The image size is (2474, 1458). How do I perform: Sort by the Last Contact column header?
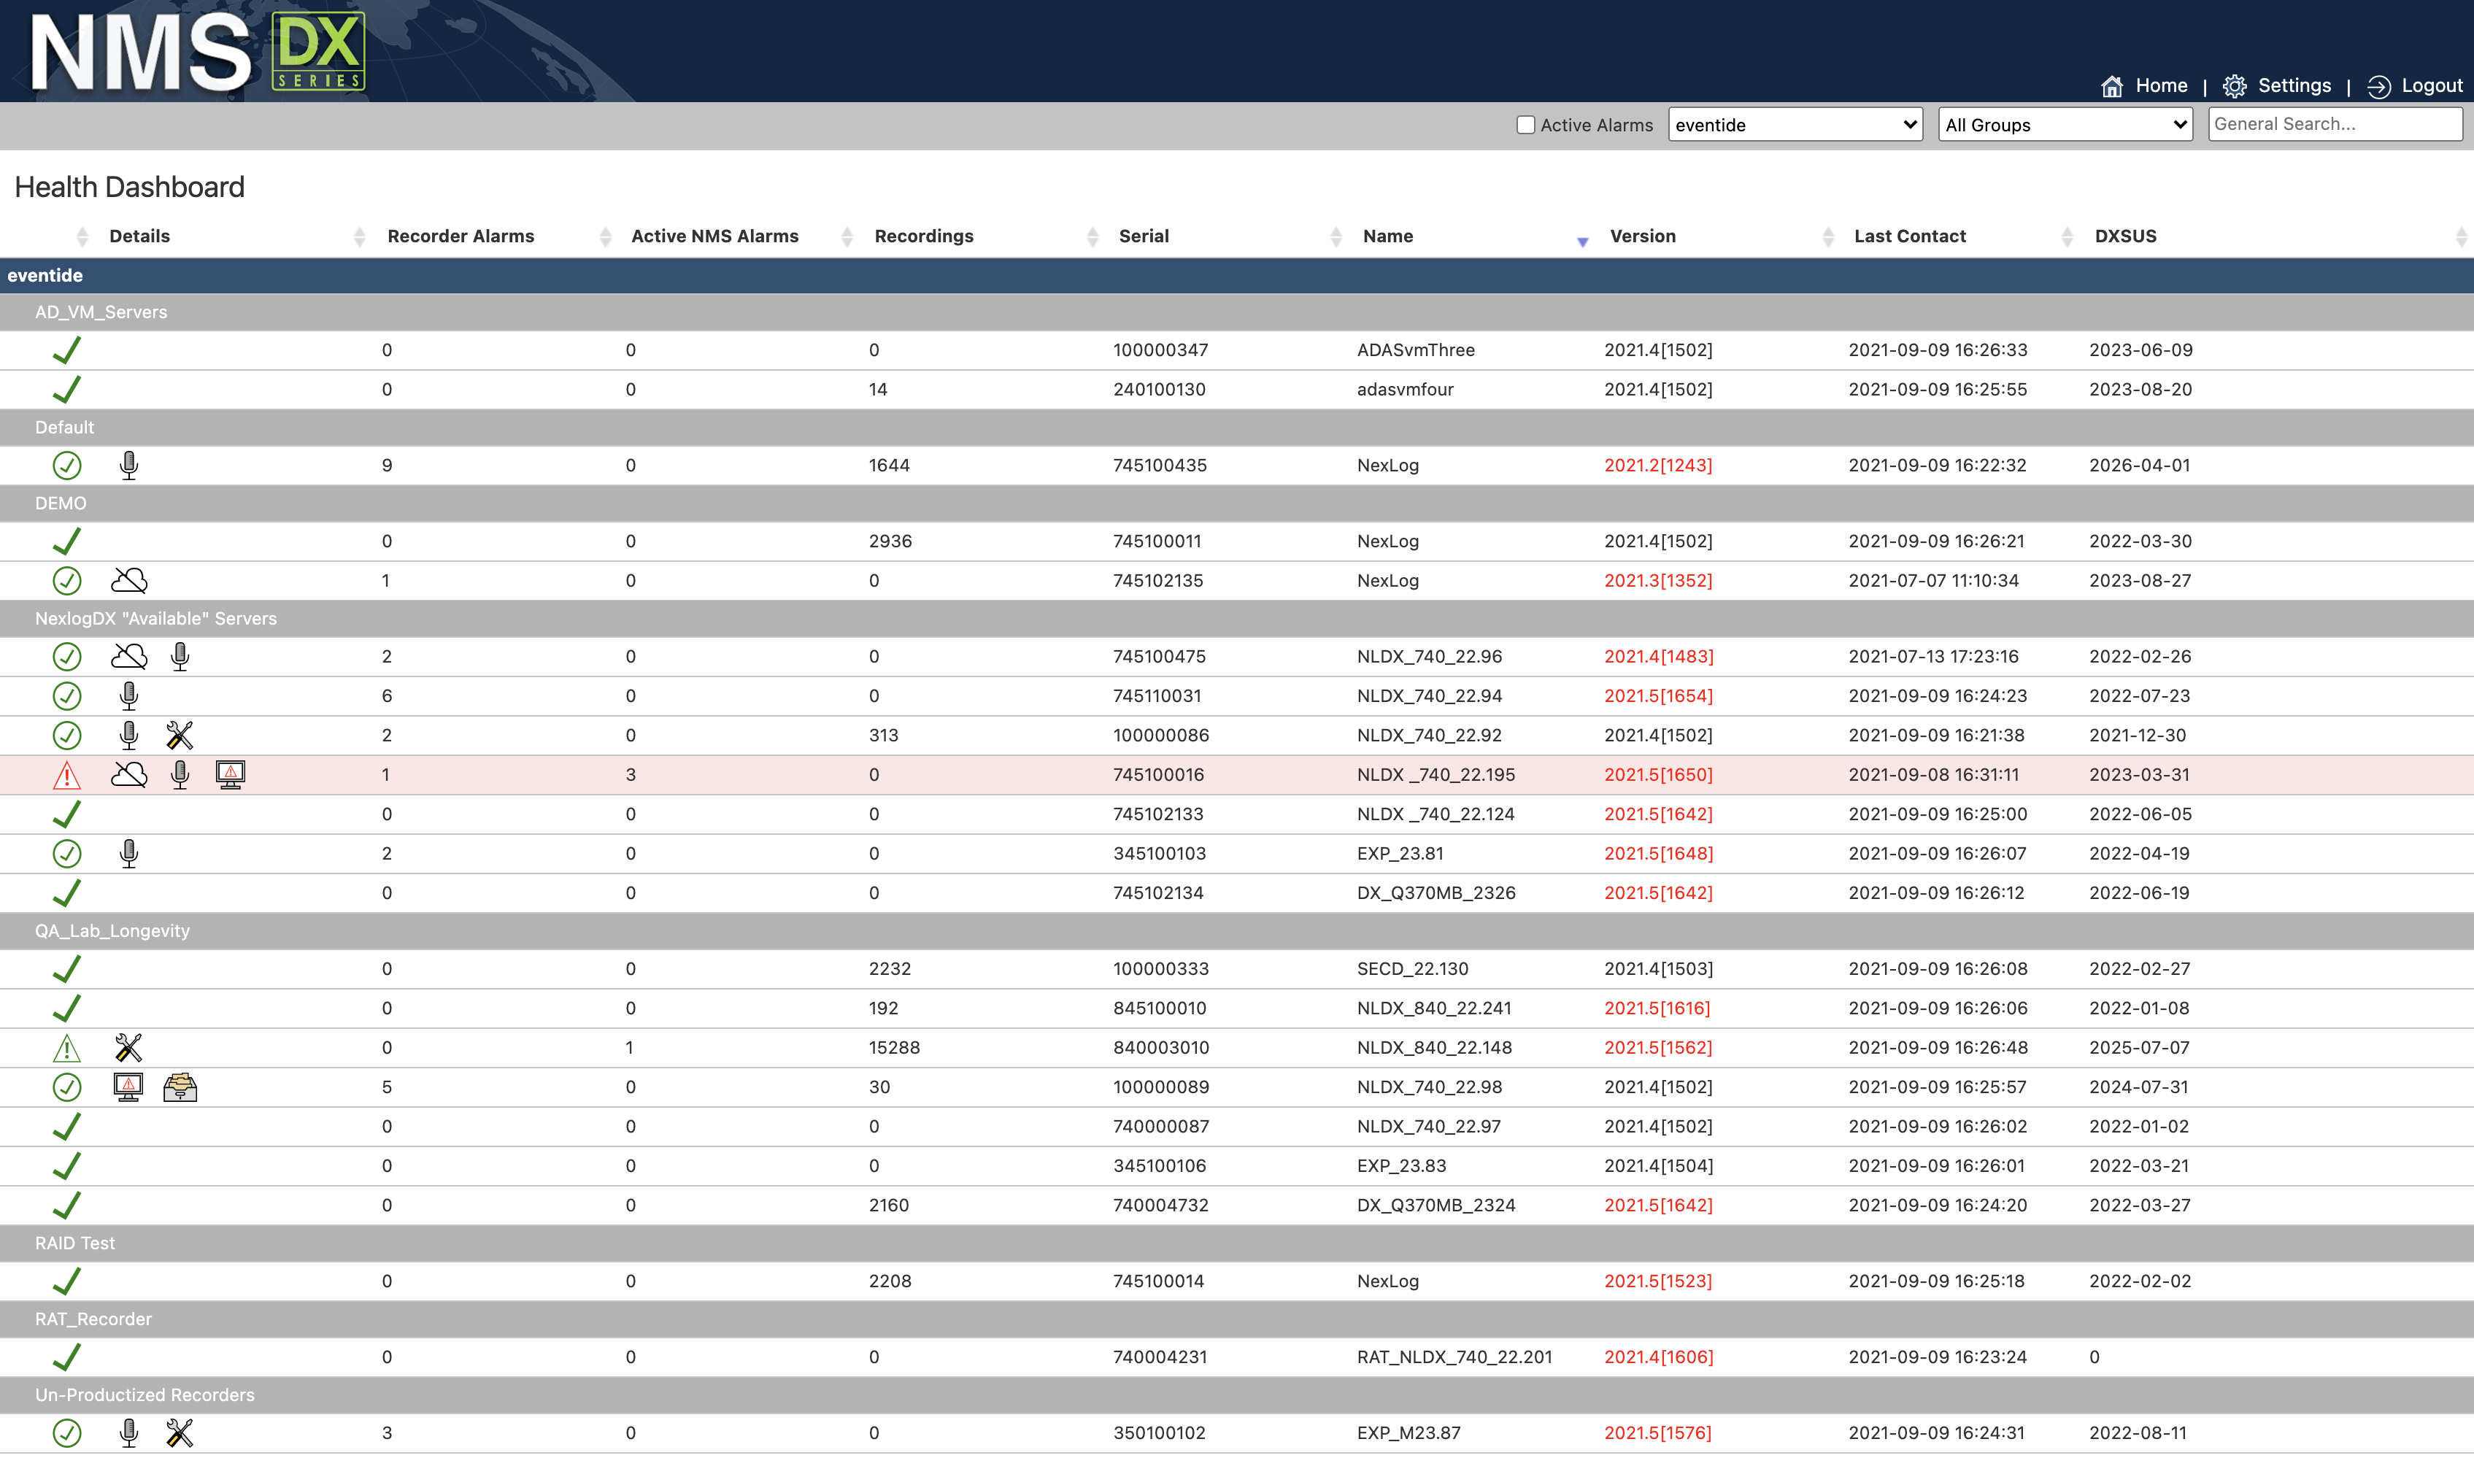(1909, 236)
